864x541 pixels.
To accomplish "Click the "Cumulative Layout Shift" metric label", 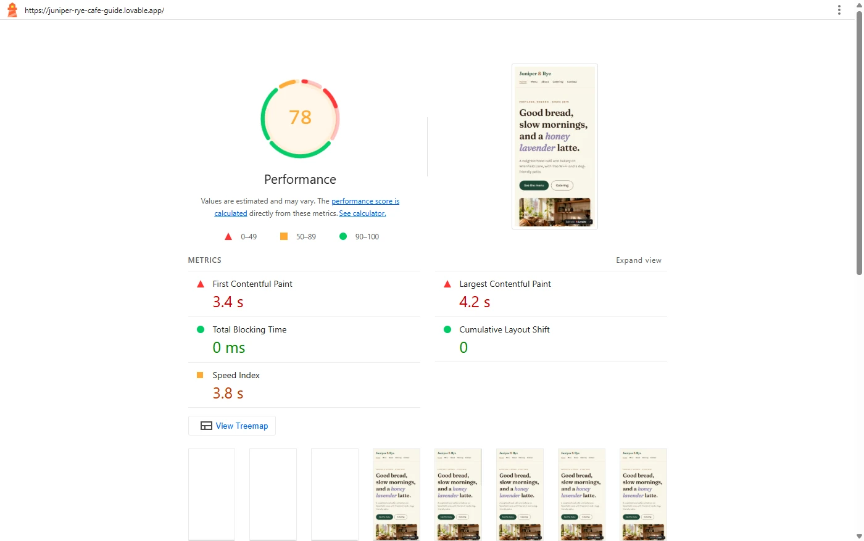I will tap(504, 329).
